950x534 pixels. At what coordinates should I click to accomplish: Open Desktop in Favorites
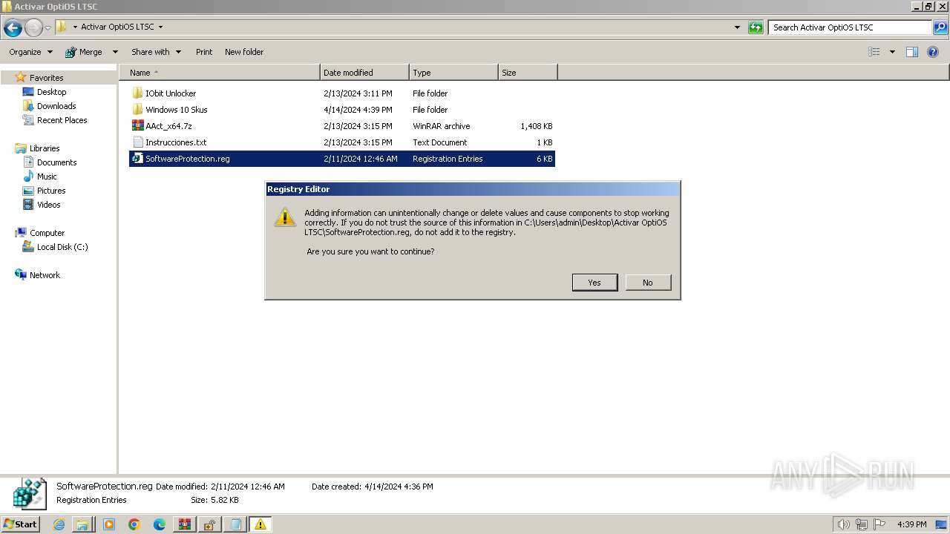coord(51,92)
